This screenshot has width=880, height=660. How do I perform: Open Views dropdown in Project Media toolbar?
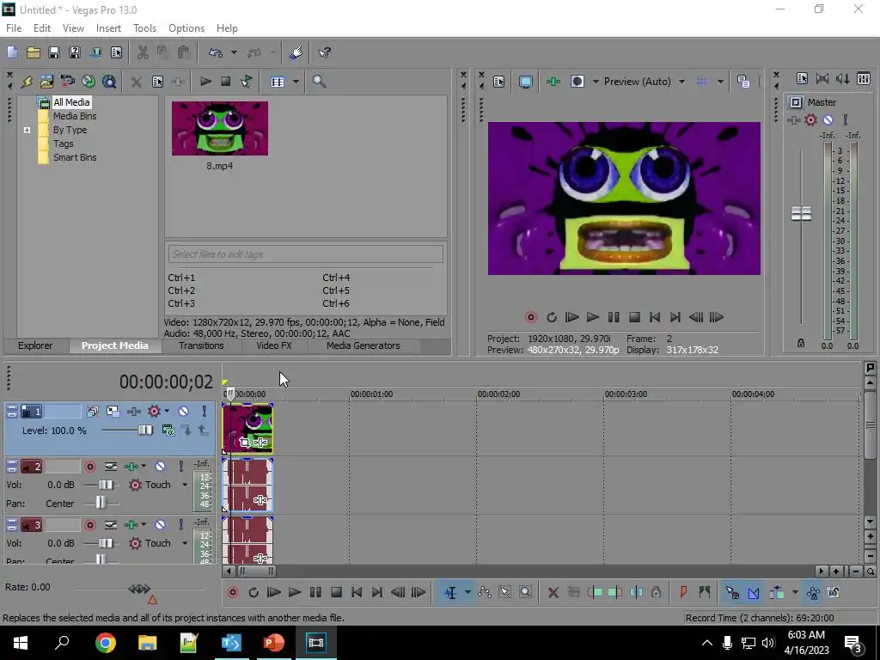(x=296, y=82)
